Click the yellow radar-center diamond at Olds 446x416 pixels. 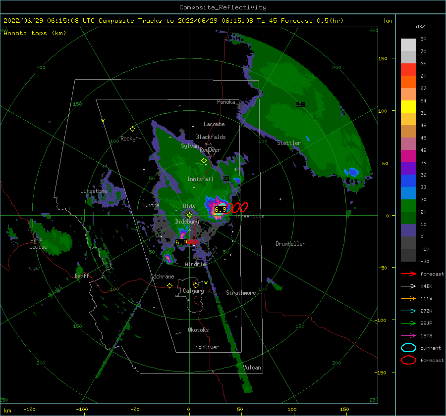click(x=189, y=215)
